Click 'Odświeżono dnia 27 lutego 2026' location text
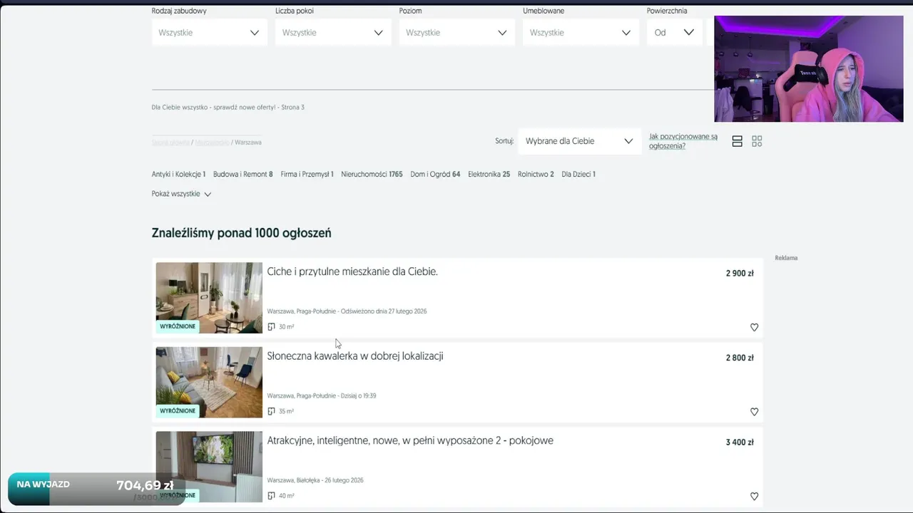Image resolution: width=913 pixels, height=513 pixels. coord(384,311)
